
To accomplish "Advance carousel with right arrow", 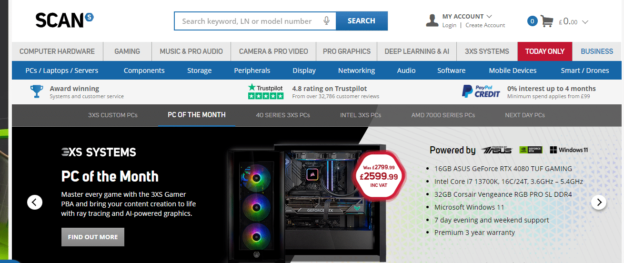I will (x=599, y=202).
